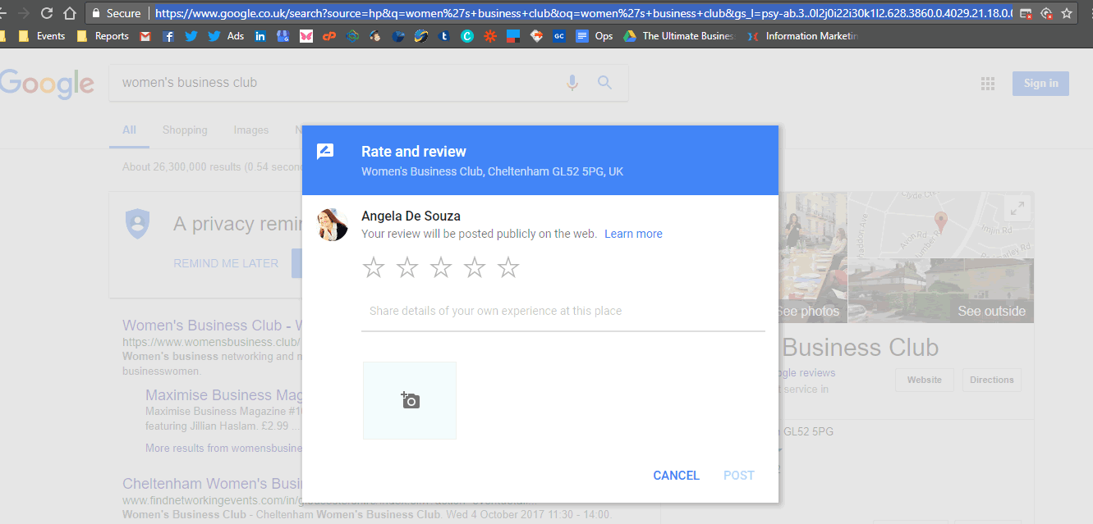The height and width of the screenshot is (524, 1093).
Task: Choose the third star in rating row
Action: (441, 267)
